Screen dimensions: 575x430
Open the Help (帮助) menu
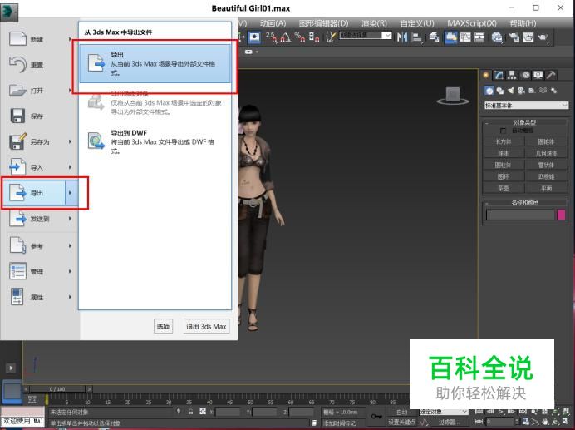(x=523, y=23)
